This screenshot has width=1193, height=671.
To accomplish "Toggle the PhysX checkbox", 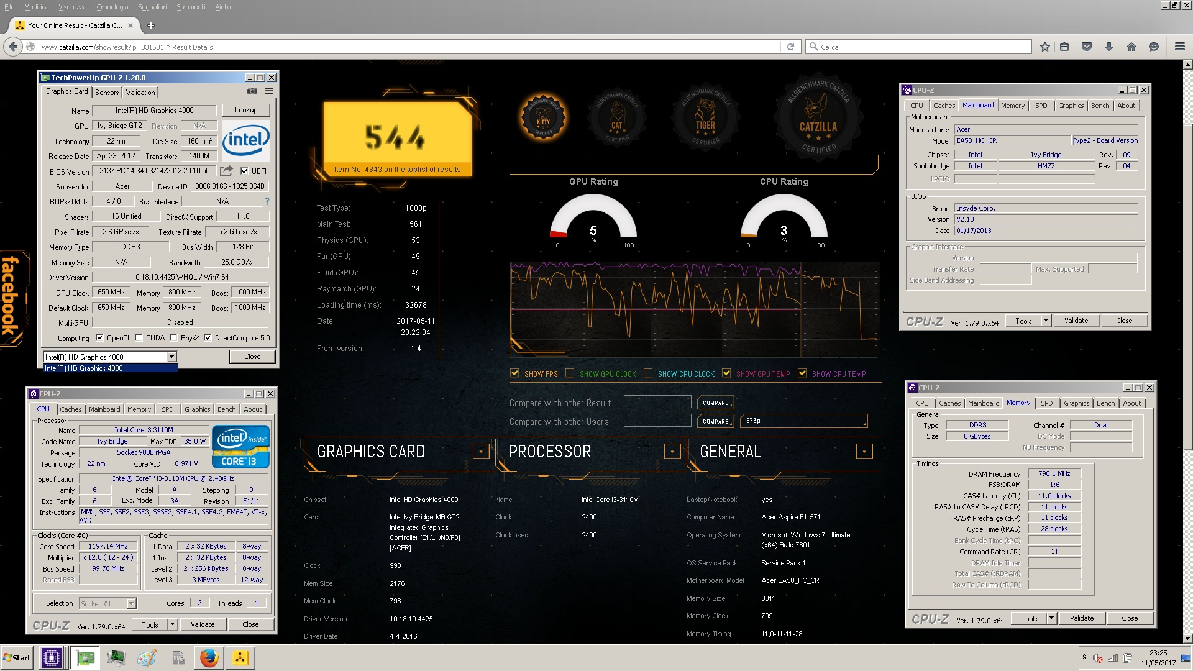I will click(173, 338).
